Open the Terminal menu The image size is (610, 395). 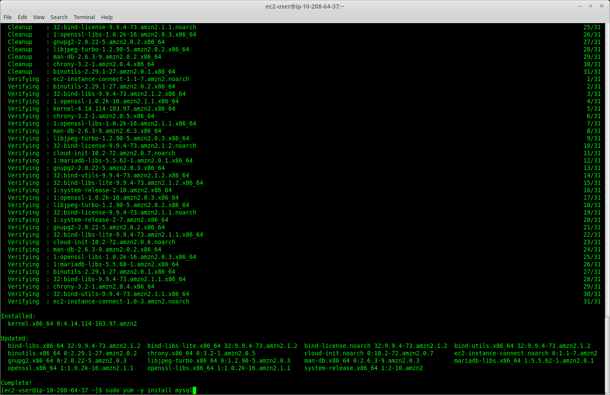point(84,17)
